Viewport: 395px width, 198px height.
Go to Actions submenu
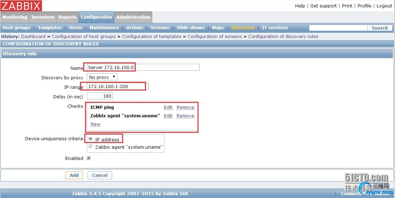pos(134,28)
